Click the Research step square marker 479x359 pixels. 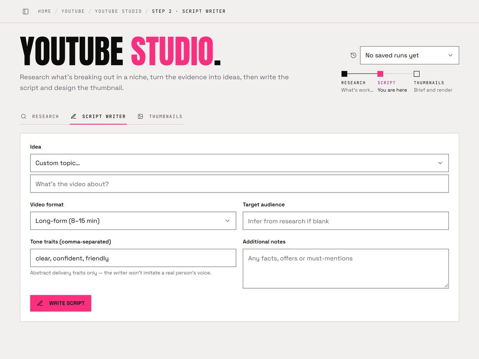click(x=345, y=74)
